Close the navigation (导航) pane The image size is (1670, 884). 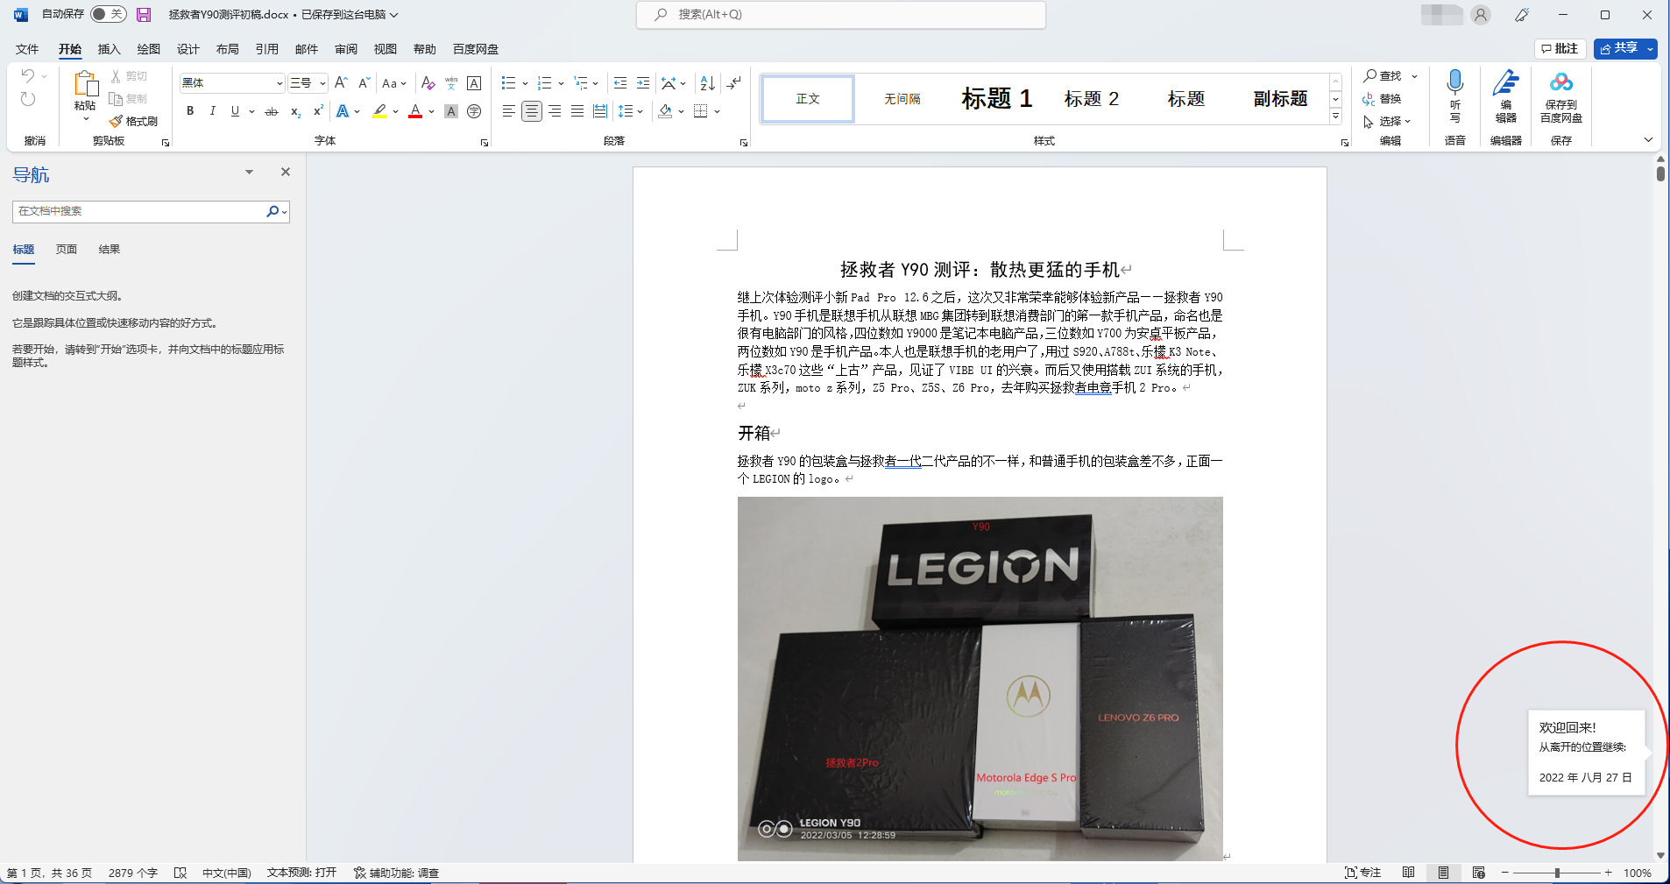[286, 173]
